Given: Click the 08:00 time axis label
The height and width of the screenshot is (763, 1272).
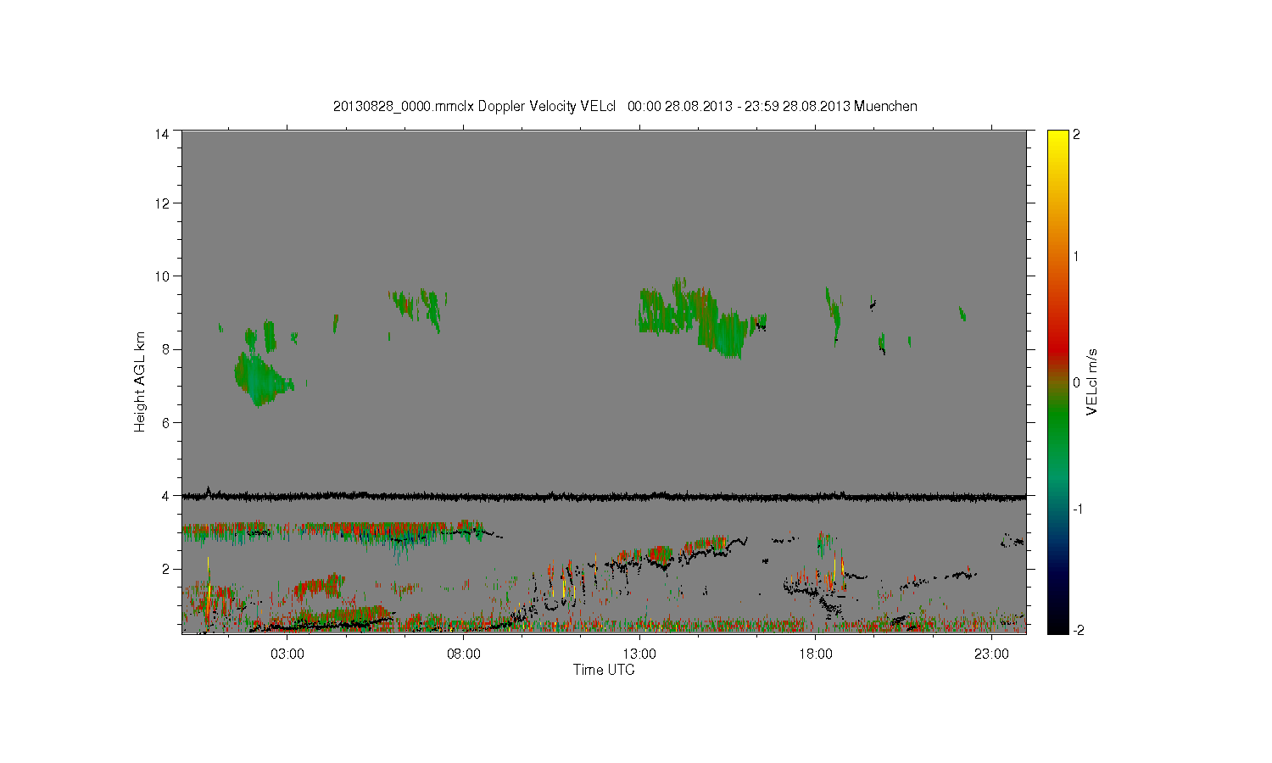Looking at the screenshot, I should (464, 654).
